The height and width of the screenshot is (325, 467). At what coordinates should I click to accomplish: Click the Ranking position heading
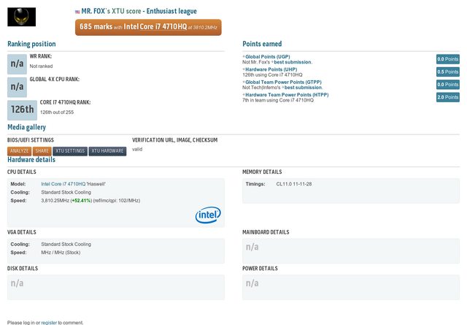[31, 44]
